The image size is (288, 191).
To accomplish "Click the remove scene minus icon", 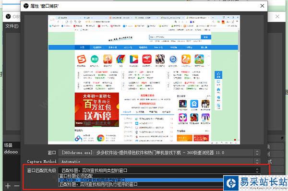I will click(x=17, y=186).
